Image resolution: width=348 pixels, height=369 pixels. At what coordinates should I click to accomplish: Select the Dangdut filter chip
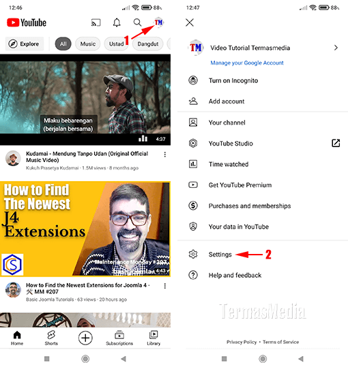[148, 44]
